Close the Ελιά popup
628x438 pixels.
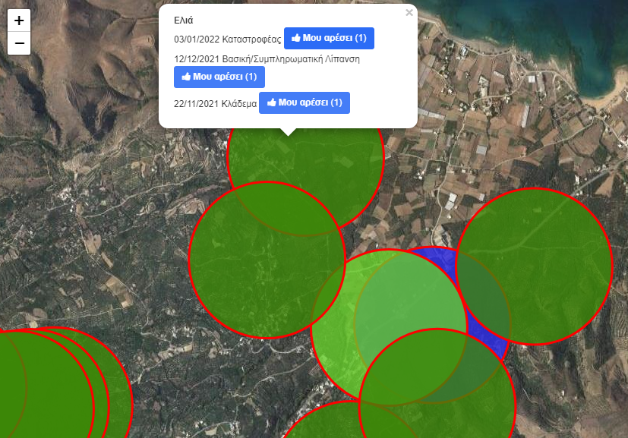coord(409,13)
